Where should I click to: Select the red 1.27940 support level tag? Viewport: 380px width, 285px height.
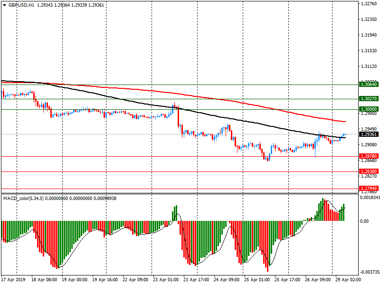[x=369, y=189]
